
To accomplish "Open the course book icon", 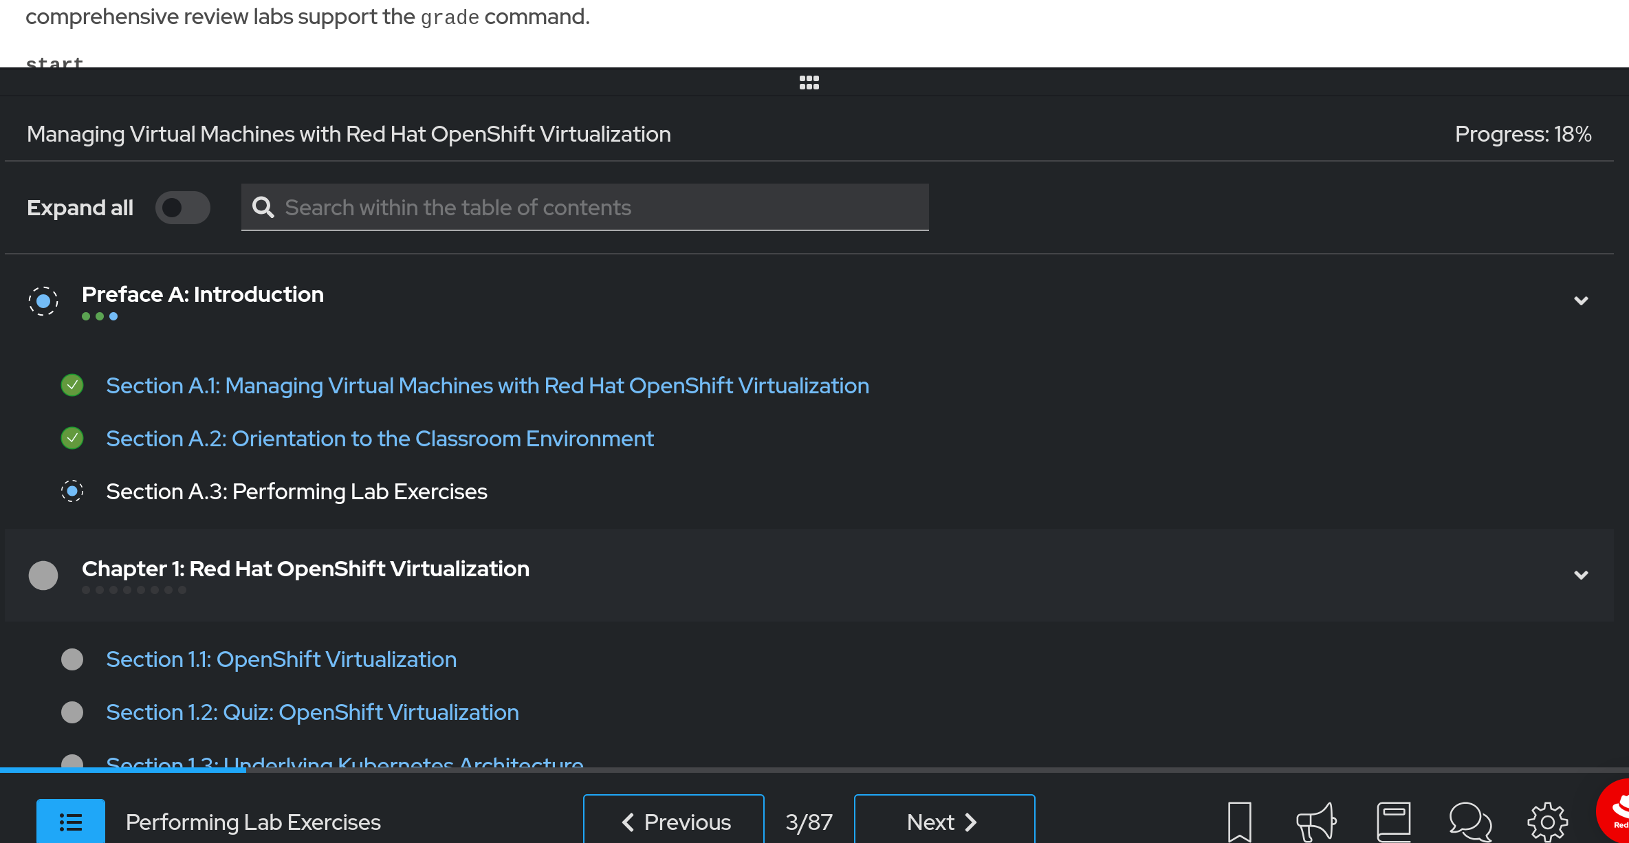I will click(x=1393, y=821).
